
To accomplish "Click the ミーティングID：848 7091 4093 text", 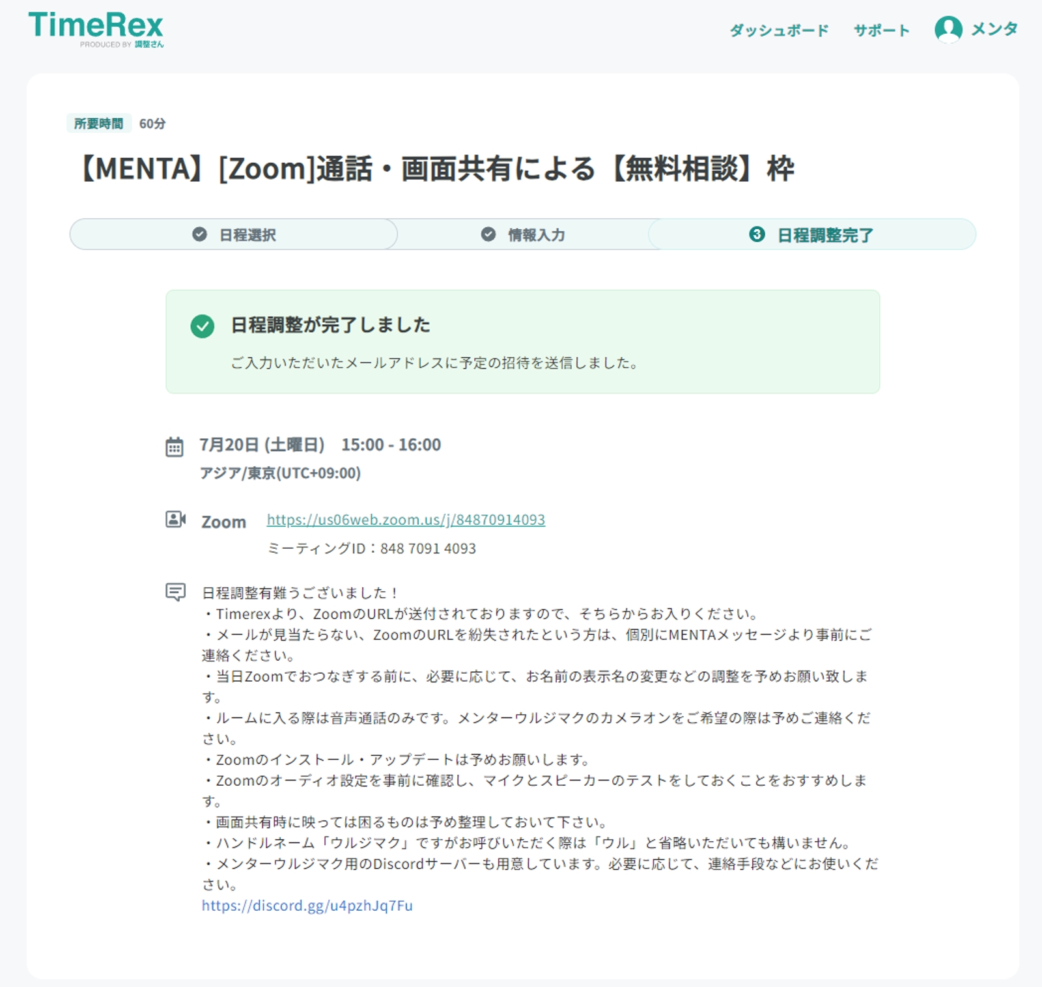I will point(371,548).
